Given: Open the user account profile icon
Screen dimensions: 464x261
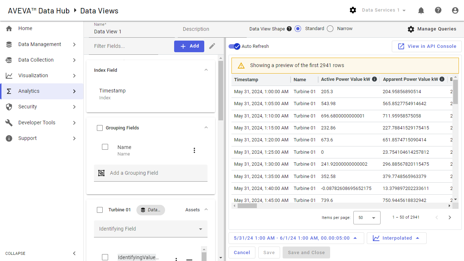Looking at the screenshot, I should (x=455, y=11).
